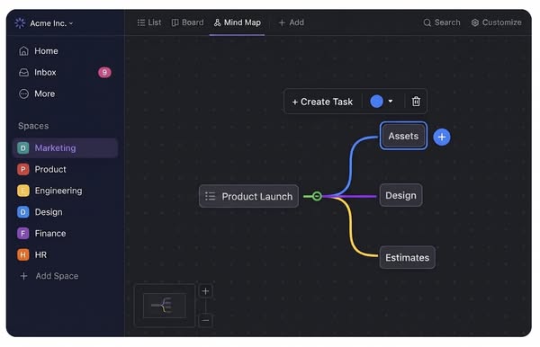Select the Assets node
The width and height of the screenshot is (540, 347).
403,136
